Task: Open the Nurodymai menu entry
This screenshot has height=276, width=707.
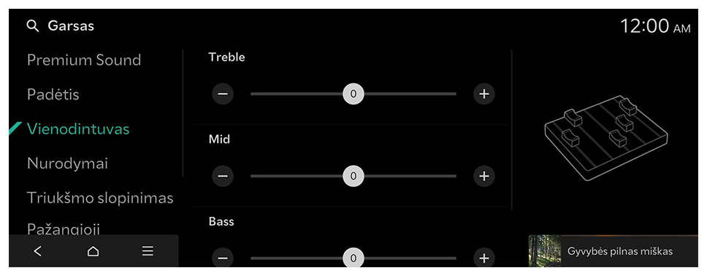Action: [x=68, y=164]
